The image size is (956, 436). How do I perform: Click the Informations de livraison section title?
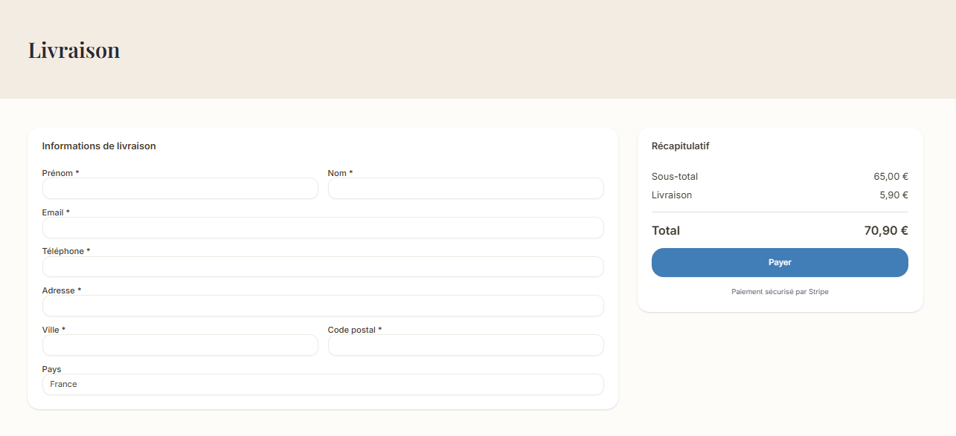[100, 146]
